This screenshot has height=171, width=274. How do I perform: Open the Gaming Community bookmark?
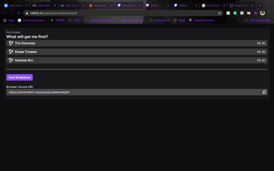(101, 20)
